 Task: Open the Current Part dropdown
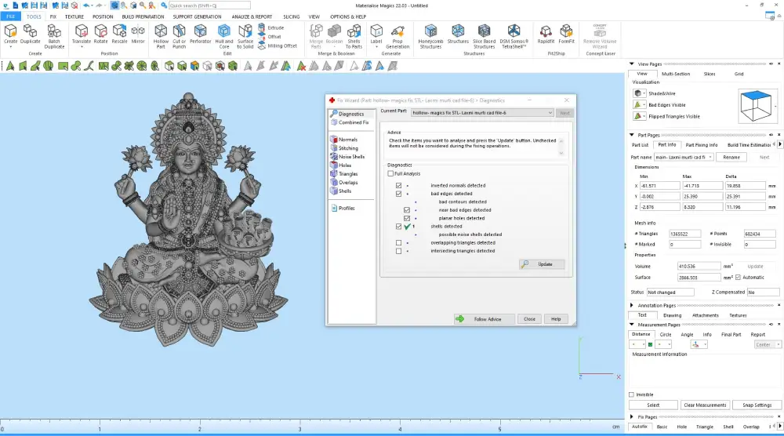[482, 113]
